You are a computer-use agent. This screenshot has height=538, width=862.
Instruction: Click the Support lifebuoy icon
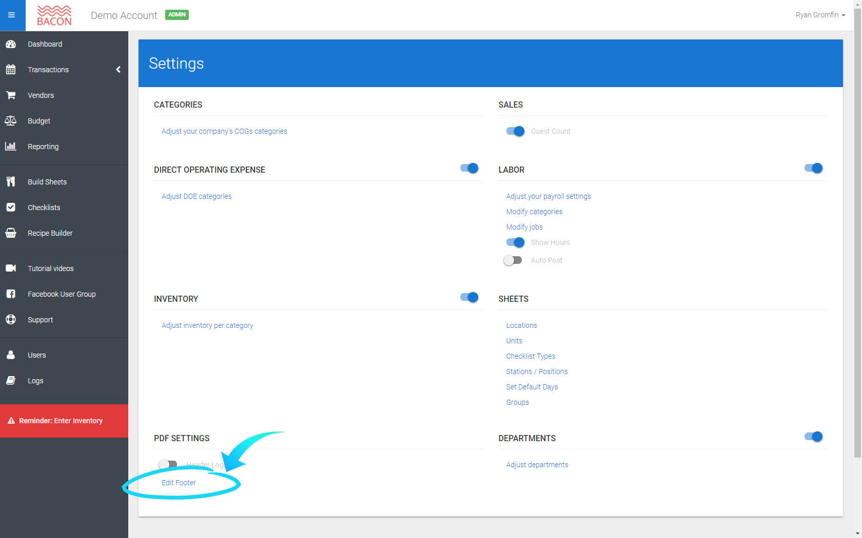click(x=11, y=320)
